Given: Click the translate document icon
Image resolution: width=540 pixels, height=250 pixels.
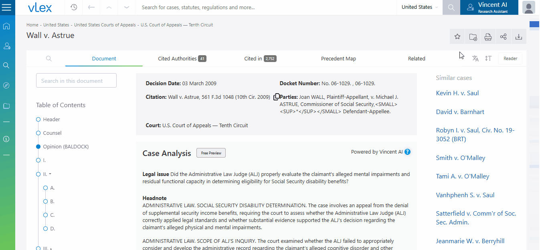Looking at the screenshot, I should coord(475,58).
